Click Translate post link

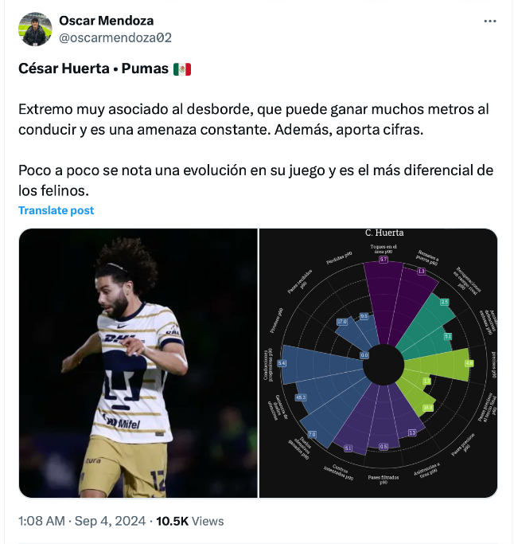pos(56,210)
